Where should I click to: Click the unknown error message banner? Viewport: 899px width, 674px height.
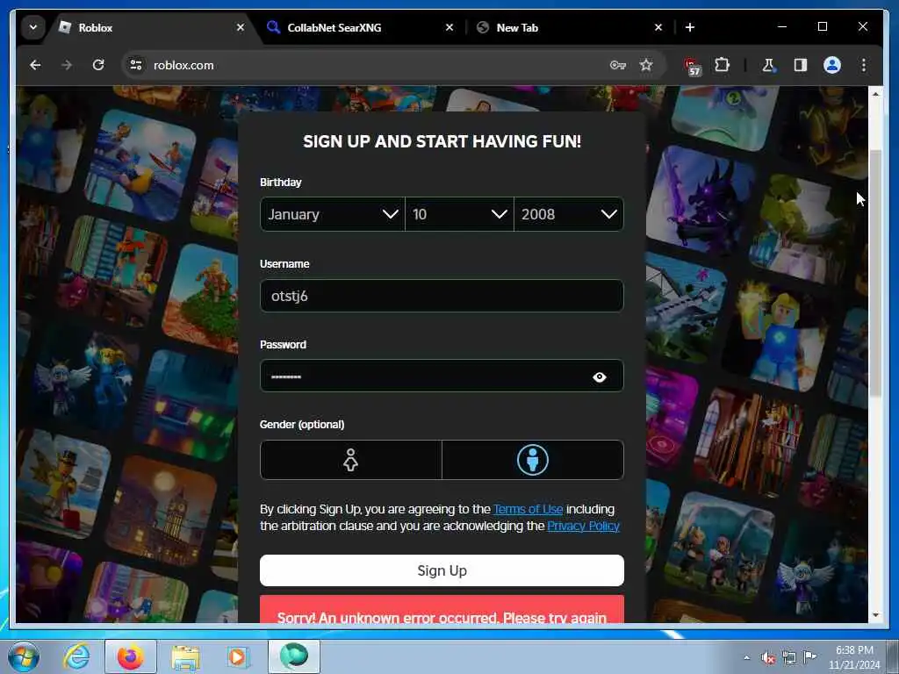pos(442,610)
